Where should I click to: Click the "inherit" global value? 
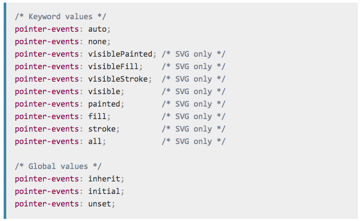click(104, 179)
